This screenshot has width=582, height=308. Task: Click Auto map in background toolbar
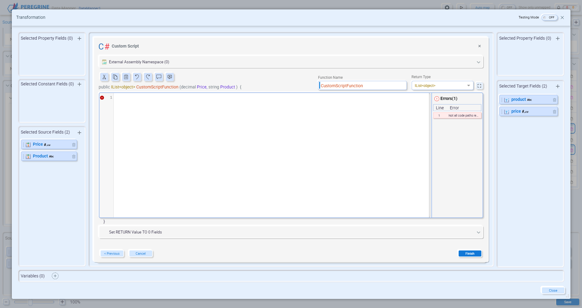tap(482, 7)
